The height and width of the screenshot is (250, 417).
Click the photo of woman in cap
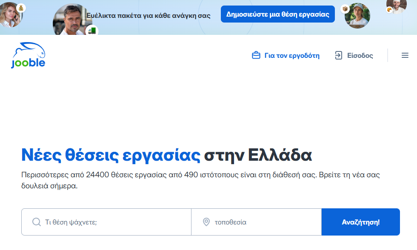tap(357, 16)
